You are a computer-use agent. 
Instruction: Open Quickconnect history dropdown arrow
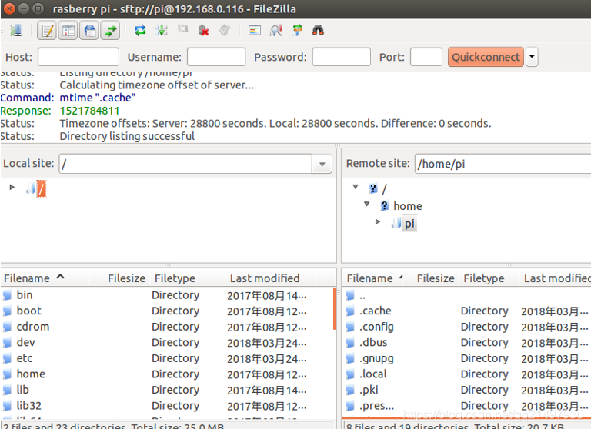pos(532,57)
